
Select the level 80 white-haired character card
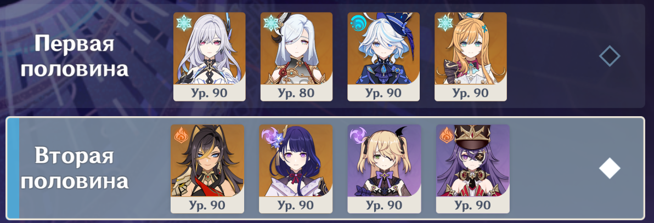coord(297,56)
